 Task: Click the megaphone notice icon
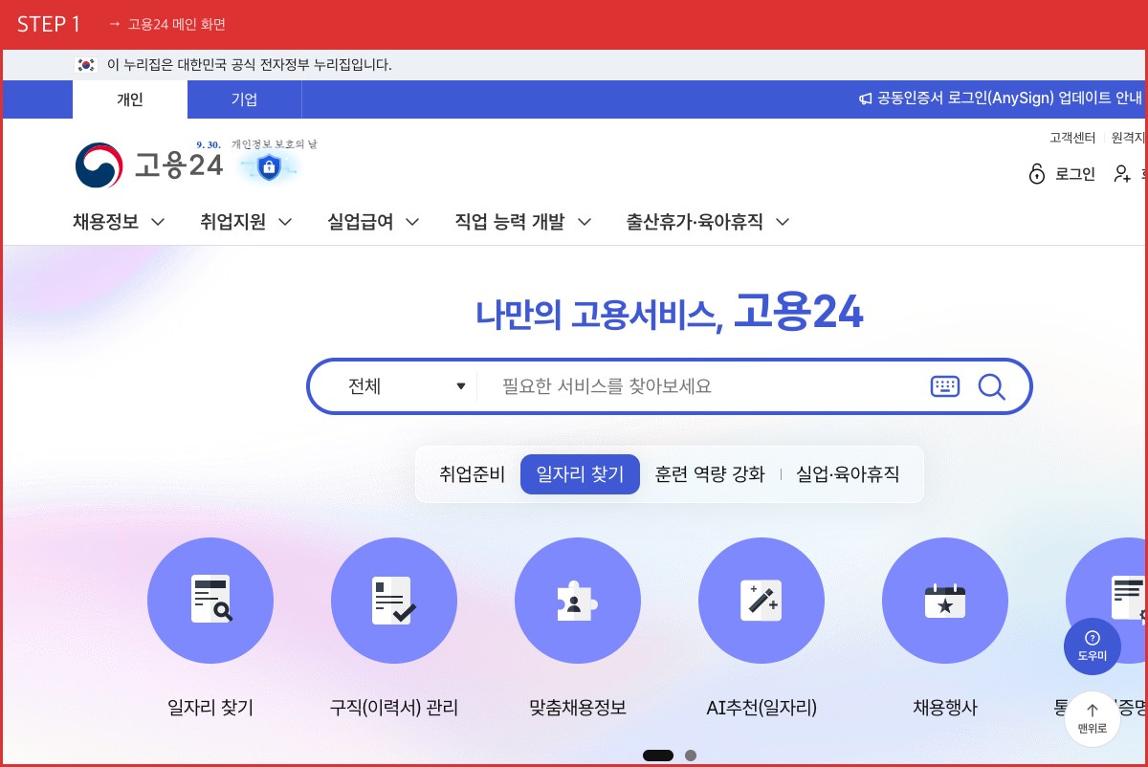coord(865,99)
